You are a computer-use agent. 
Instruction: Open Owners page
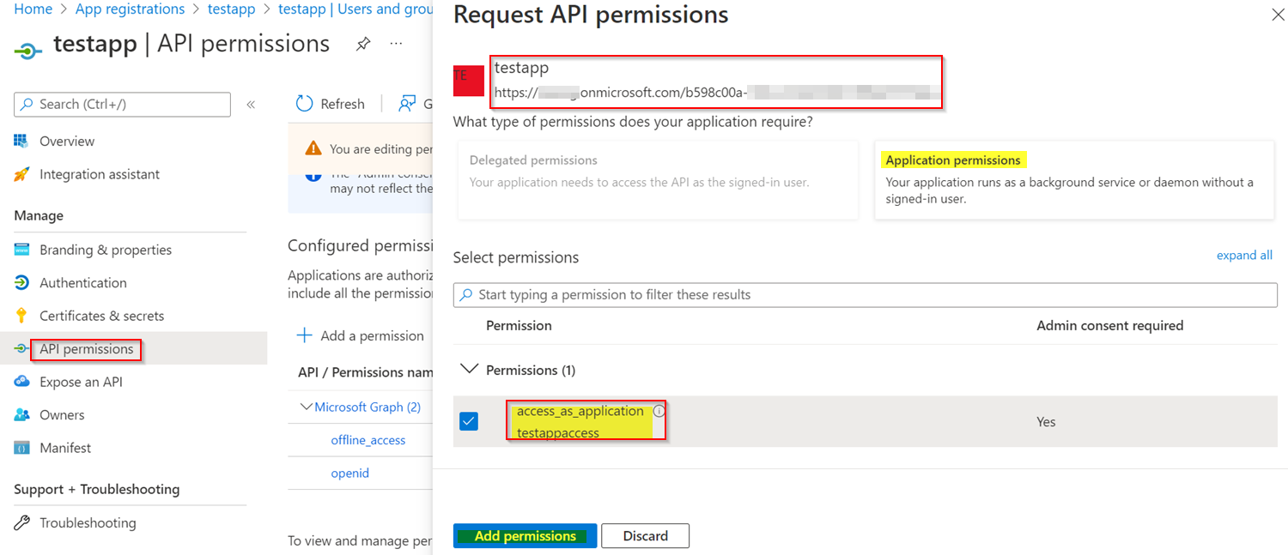tap(62, 414)
